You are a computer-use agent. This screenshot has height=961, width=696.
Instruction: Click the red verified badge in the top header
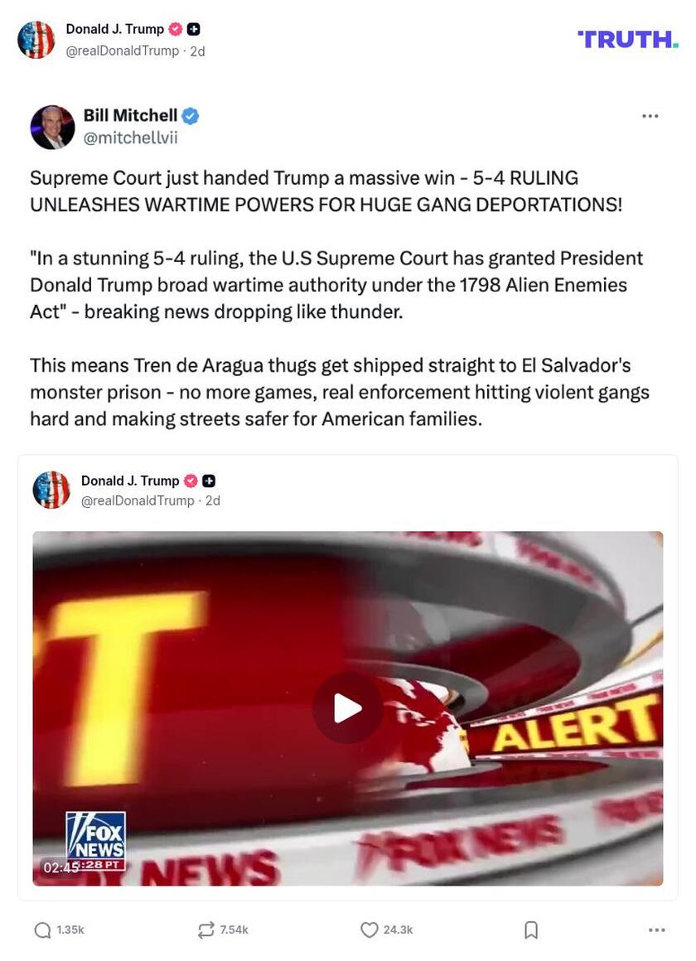[176, 29]
